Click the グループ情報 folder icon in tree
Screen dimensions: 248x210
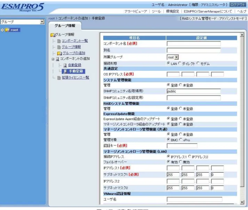pyautogui.click(x=53, y=35)
